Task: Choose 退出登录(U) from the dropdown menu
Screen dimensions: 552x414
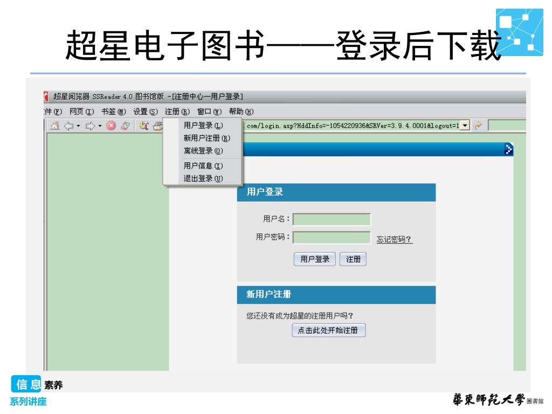Action: click(203, 178)
